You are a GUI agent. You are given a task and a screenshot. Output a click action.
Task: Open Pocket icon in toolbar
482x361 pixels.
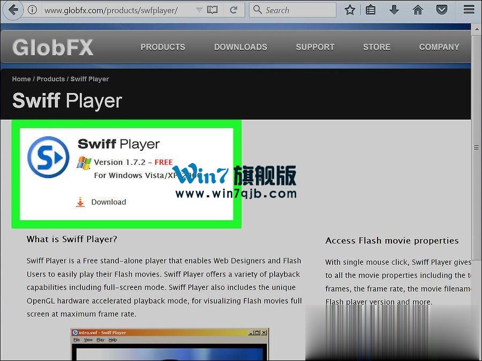(x=442, y=10)
